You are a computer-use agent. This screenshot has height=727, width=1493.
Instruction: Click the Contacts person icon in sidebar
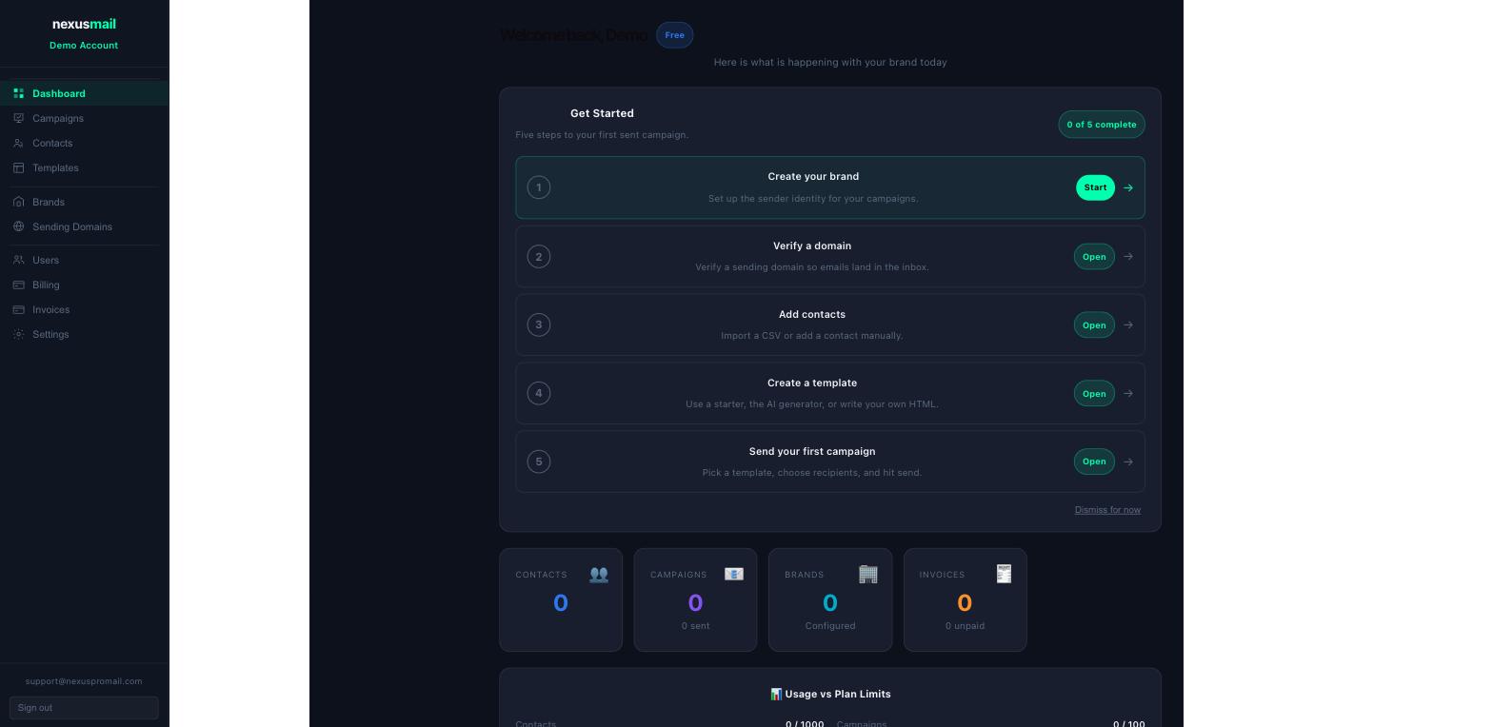pyautogui.click(x=18, y=143)
